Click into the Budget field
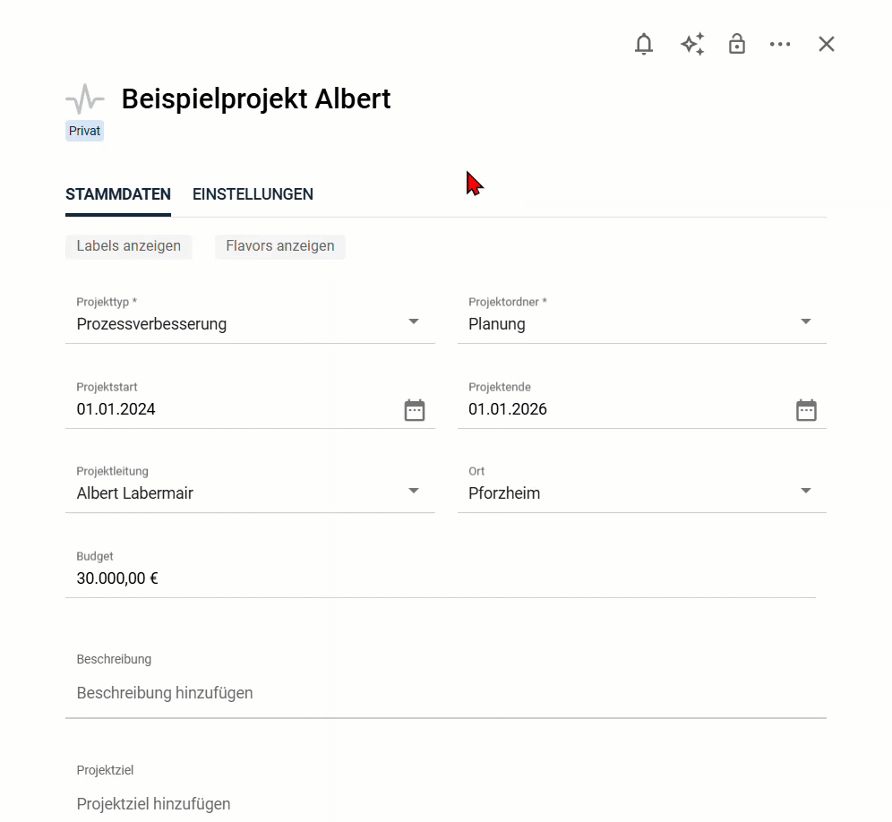Viewport: 892px width, 822px height. tap(439, 578)
